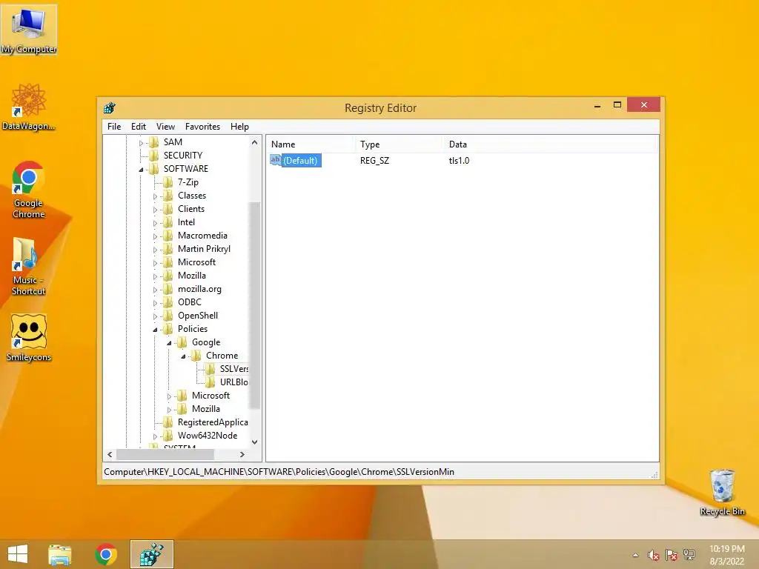Select the SSLVers key
This screenshot has height=569, width=759.
point(233,369)
